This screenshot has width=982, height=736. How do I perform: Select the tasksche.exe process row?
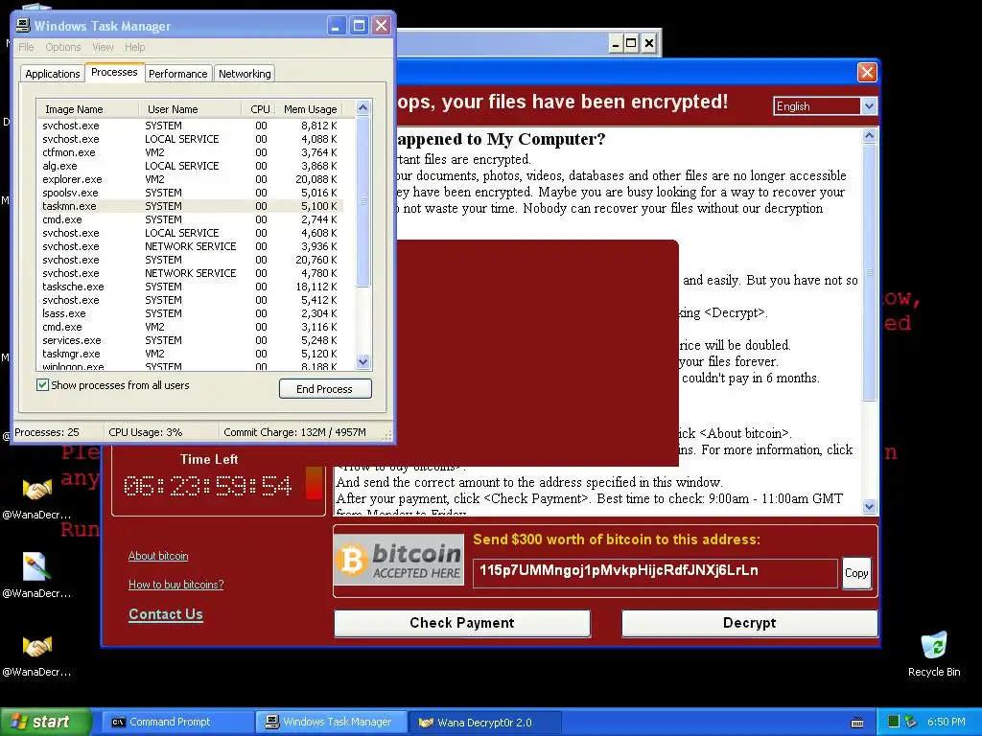click(191, 287)
